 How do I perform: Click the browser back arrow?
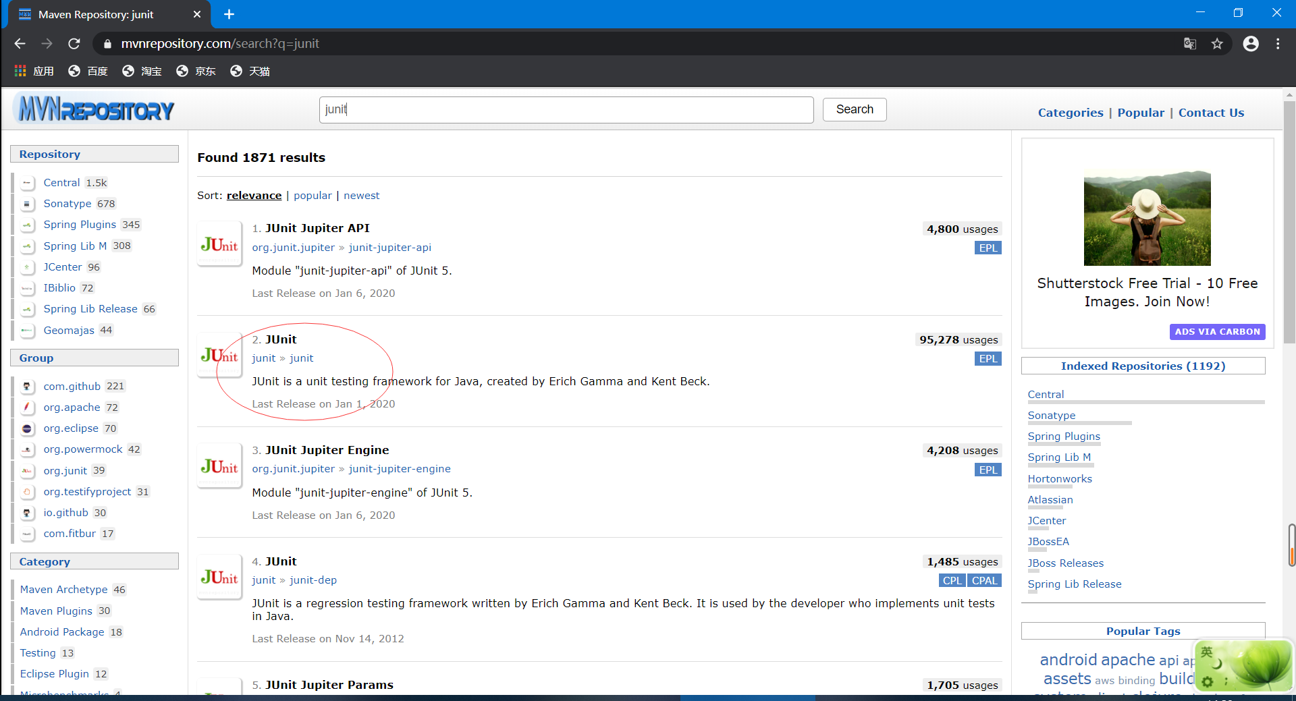pyautogui.click(x=20, y=44)
